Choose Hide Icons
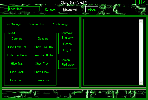This screenshot has width=148, height=100. pos(17,80)
